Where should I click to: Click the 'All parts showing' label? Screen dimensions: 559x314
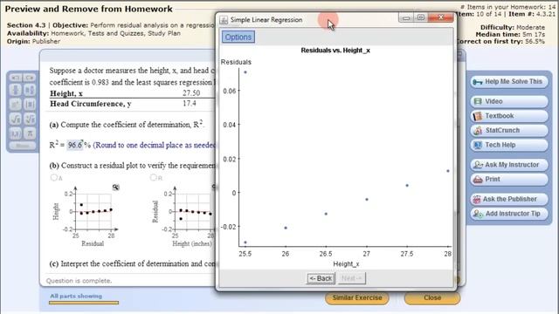[76, 297]
